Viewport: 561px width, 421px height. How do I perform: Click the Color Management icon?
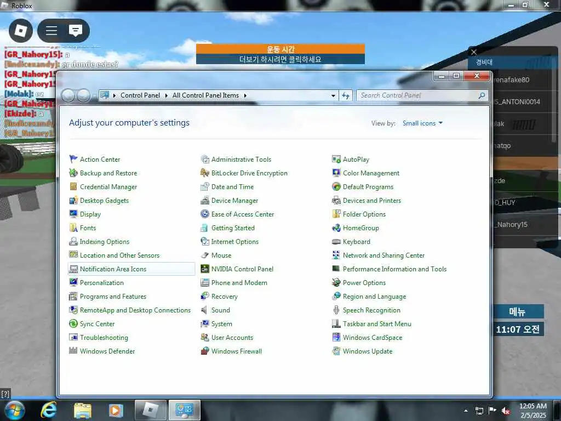pos(336,173)
